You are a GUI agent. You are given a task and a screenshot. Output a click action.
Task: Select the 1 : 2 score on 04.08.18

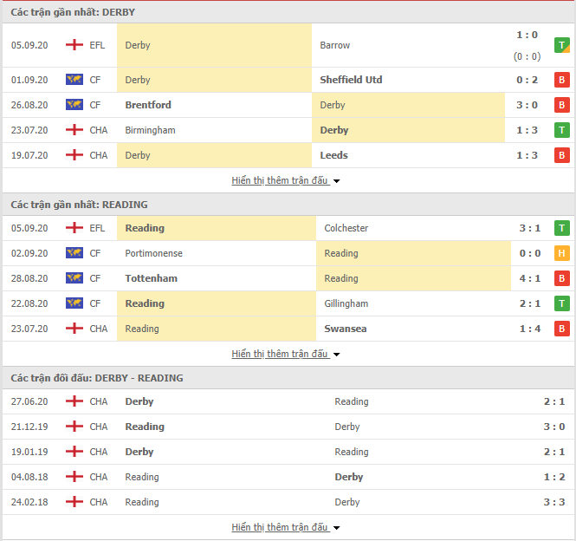(554, 477)
